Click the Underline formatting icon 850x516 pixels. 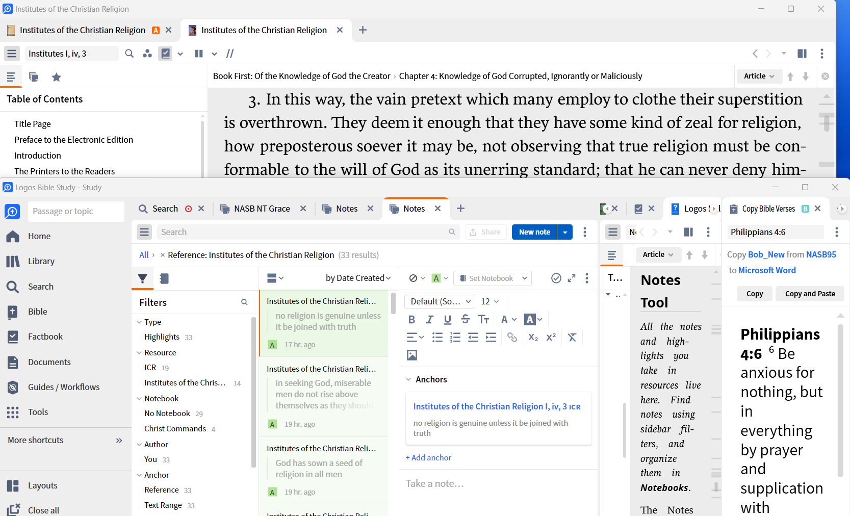coord(448,319)
